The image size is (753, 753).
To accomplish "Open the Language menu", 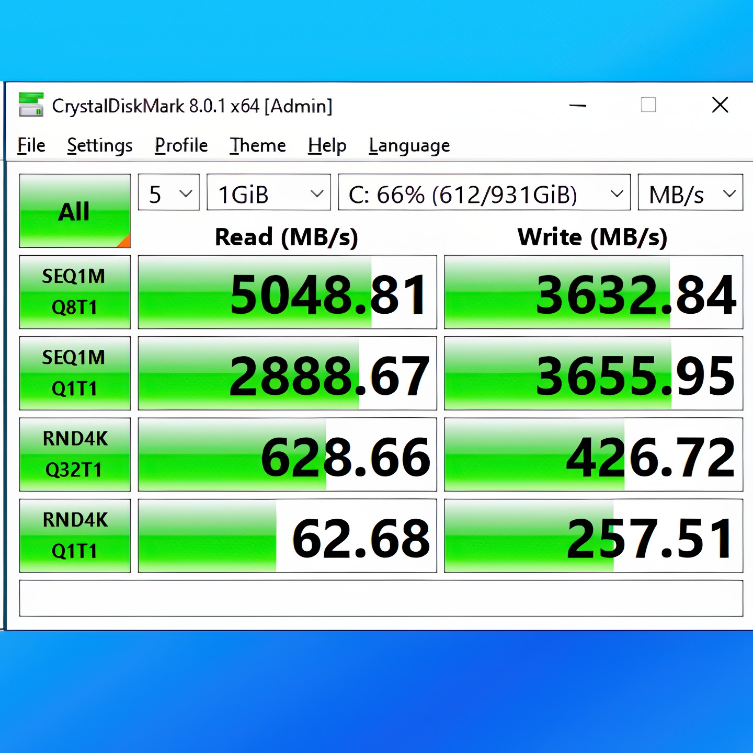I will 409,145.
